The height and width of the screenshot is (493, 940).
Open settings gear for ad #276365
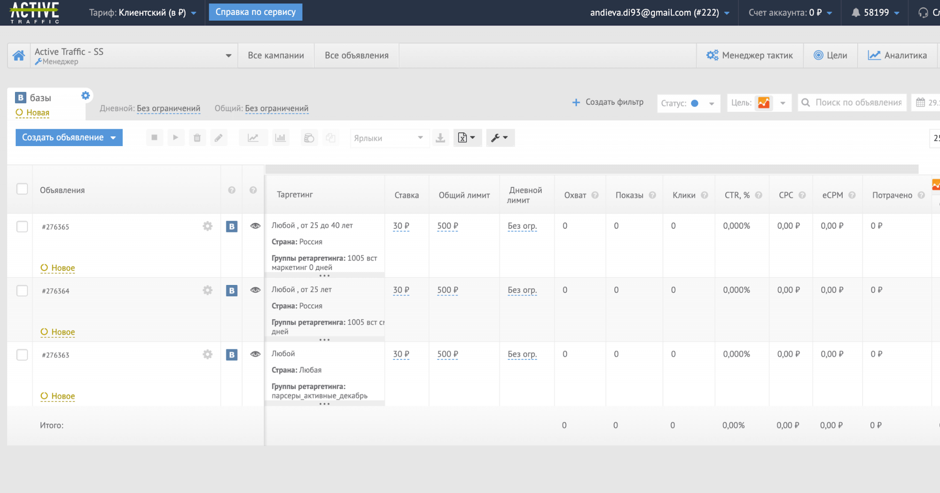coord(207,226)
